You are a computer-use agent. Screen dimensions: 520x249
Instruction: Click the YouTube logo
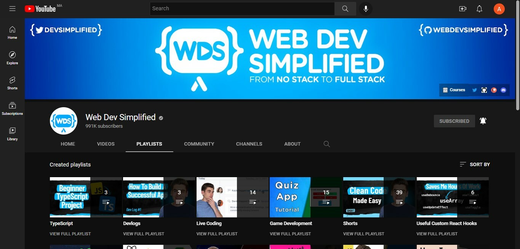tap(40, 8)
